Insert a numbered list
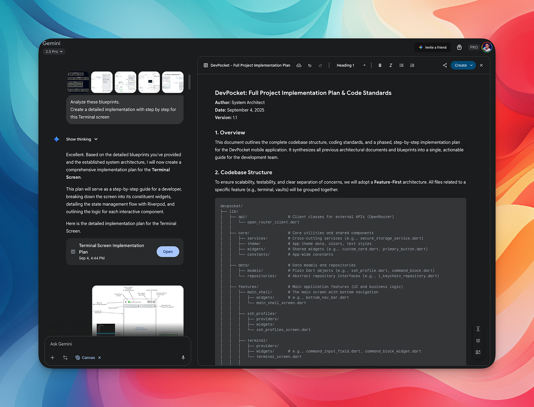This screenshot has height=407, width=534. coord(412,65)
